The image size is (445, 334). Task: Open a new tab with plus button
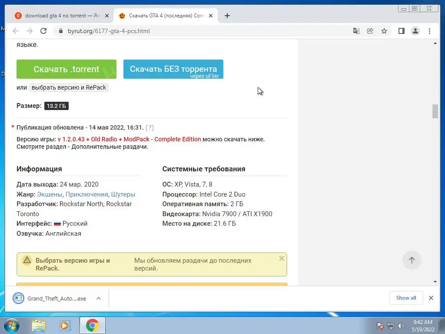[227, 16]
